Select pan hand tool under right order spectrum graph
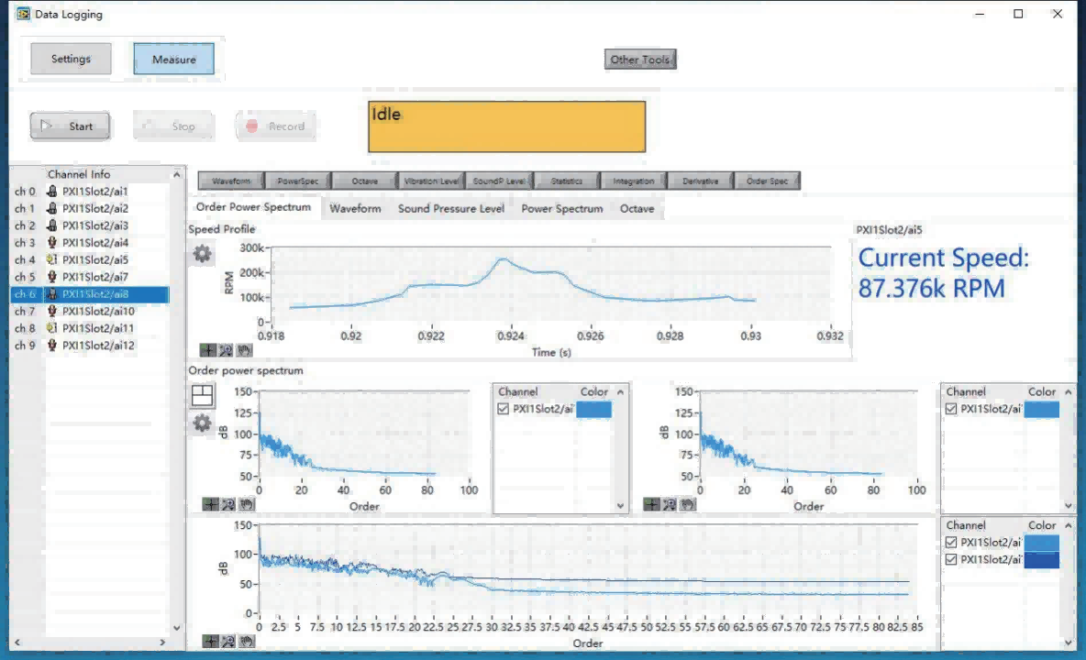Screen dimensions: 1086x660 tap(687, 504)
